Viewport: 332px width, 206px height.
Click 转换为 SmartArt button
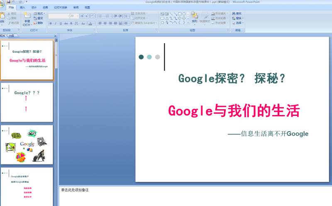[x=144, y=23]
